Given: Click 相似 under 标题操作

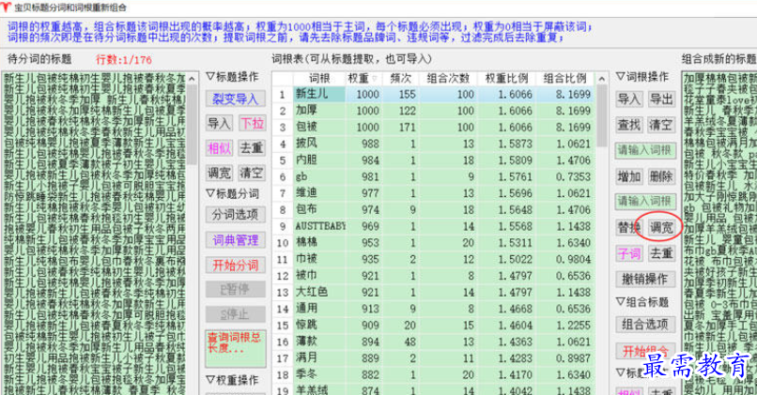Looking at the screenshot, I should pos(219,148).
